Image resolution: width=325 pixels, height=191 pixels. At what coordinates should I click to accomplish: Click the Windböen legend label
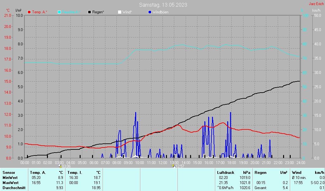click(160, 12)
